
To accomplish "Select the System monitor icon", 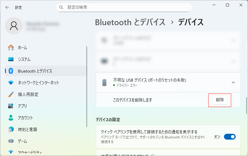I will pos(11,59).
